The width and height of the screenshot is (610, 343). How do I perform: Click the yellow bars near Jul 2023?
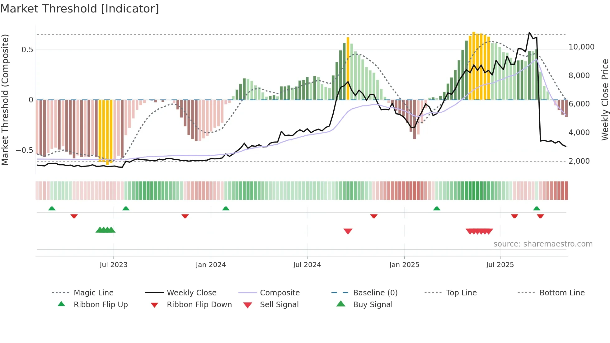pos(106,131)
